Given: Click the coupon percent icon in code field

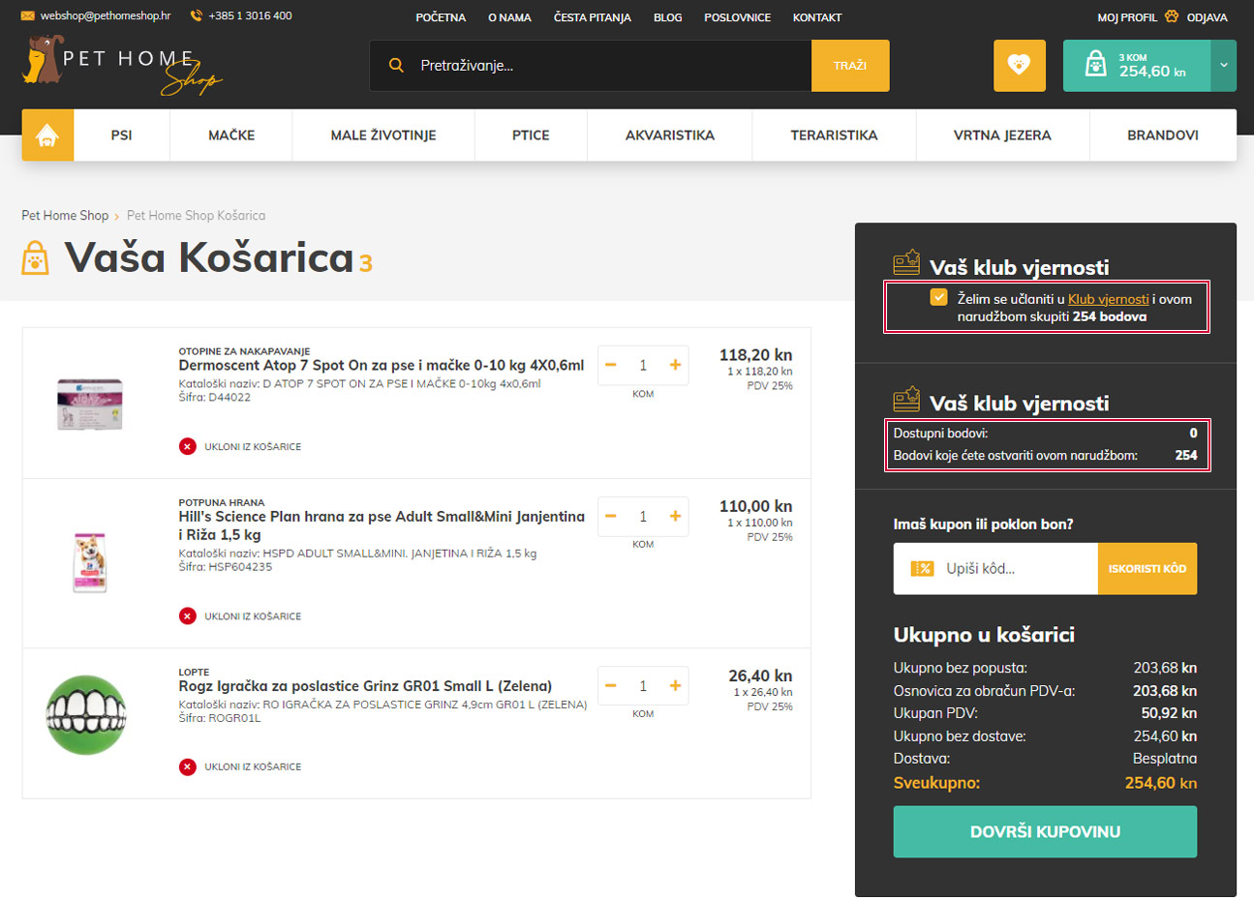Looking at the screenshot, I should tap(922, 569).
